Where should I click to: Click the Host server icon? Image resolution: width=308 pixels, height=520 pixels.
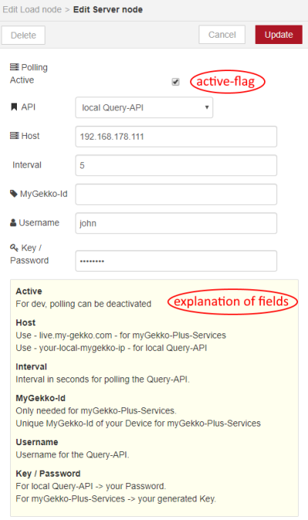pyautogui.click(x=14, y=136)
